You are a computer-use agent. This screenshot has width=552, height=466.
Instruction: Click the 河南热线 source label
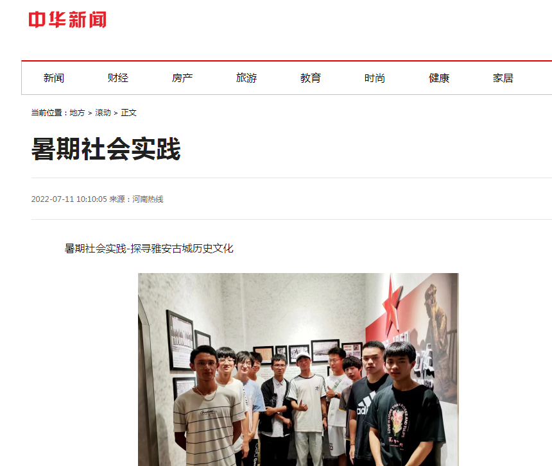pyautogui.click(x=148, y=199)
